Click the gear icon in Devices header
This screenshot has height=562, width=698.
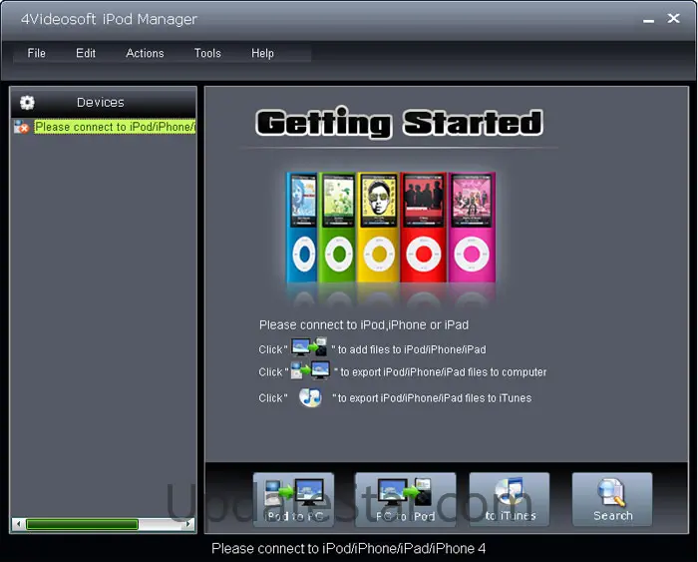click(x=27, y=103)
